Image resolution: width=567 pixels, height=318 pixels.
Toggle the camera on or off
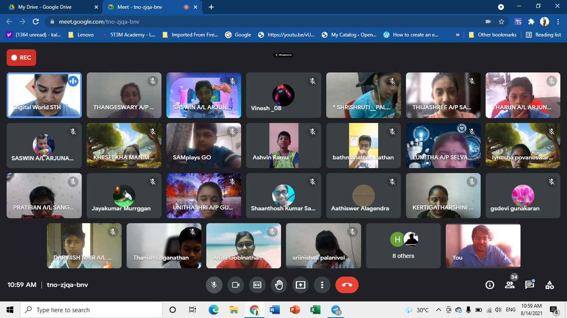click(x=236, y=285)
